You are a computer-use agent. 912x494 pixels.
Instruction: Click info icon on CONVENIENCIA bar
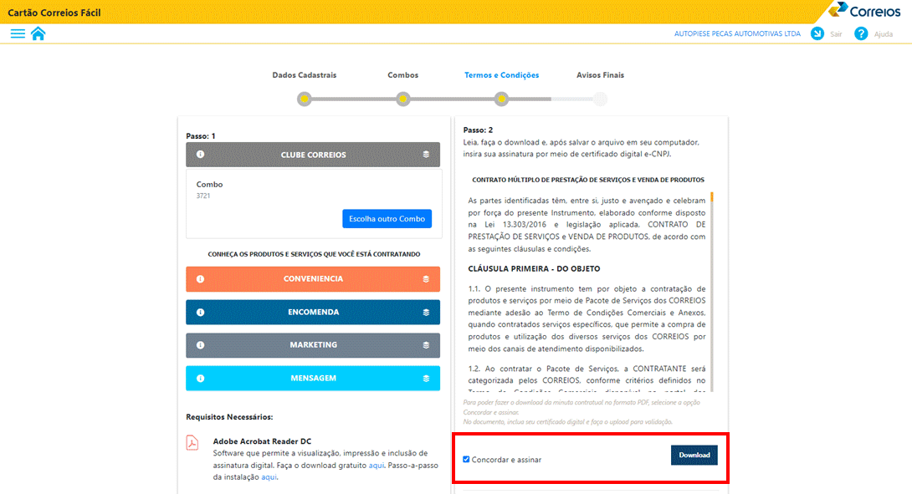pos(200,279)
